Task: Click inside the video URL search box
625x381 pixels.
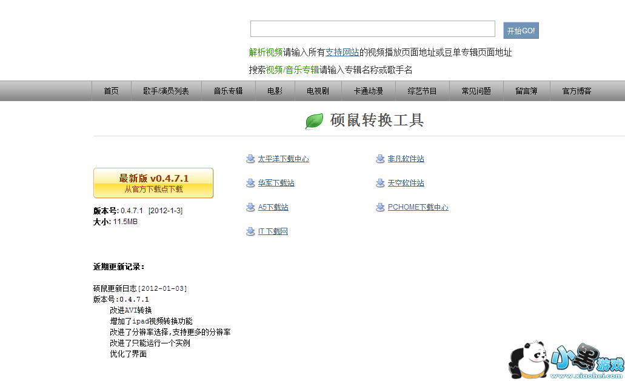Action: click(372, 28)
